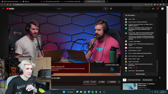Click the chat replay scrollbar
This screenshot has width=168, height=94.
(157, 66)
